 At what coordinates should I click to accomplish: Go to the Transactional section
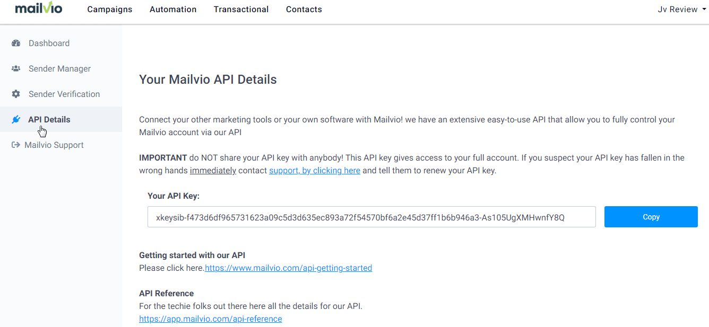[x=241, y=10]
